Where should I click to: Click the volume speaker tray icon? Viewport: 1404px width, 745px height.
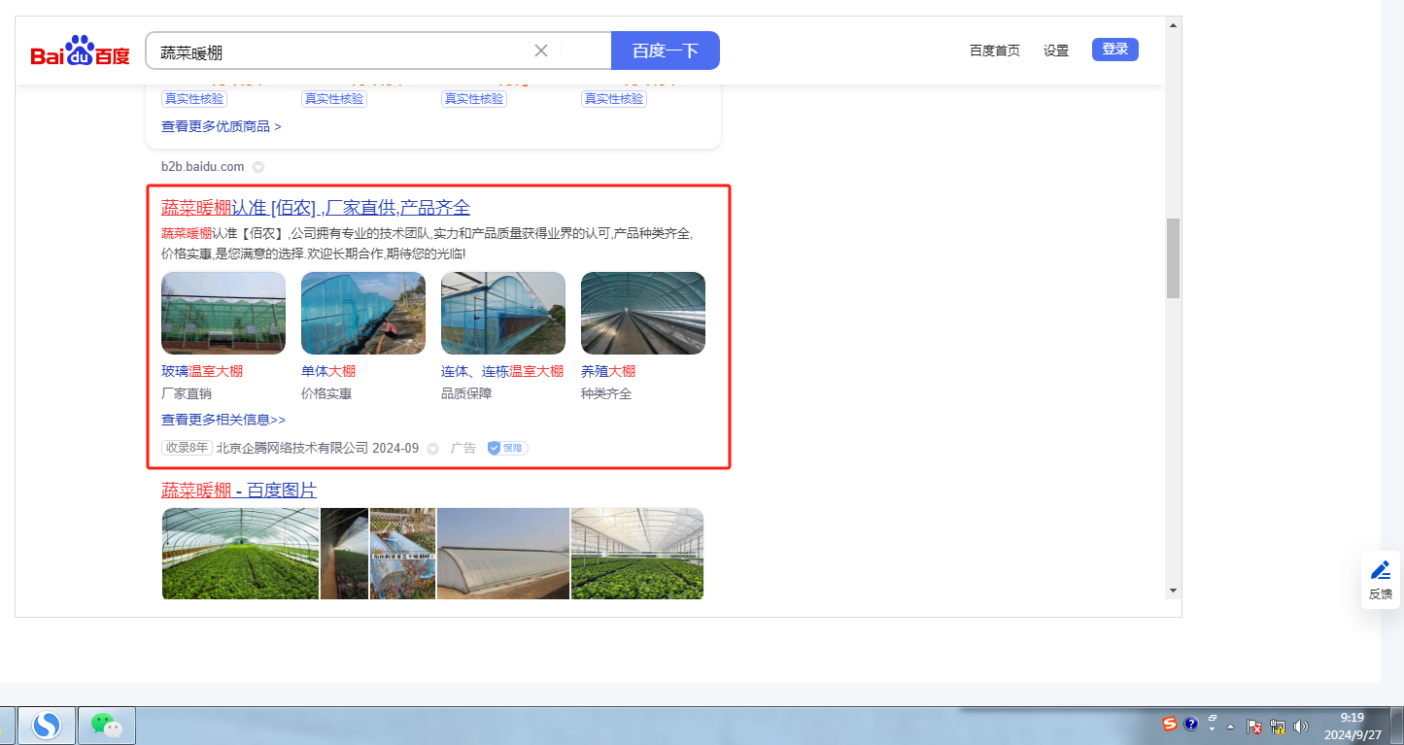point(1301,727)
